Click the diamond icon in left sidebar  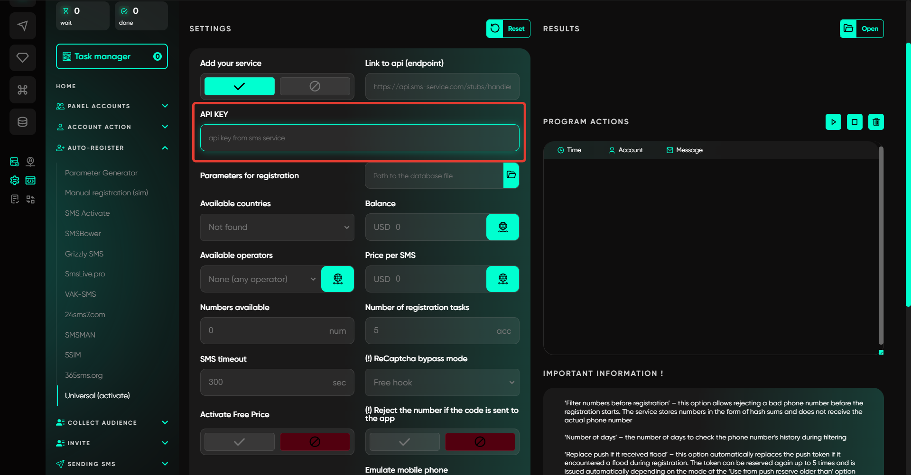coord(22,58)
